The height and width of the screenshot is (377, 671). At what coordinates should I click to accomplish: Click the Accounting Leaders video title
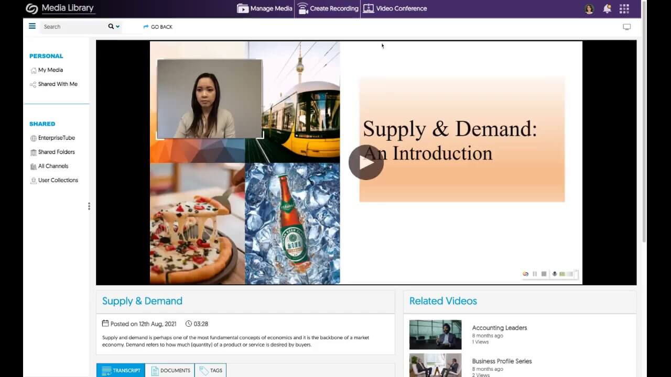click(x=500, y=328)
